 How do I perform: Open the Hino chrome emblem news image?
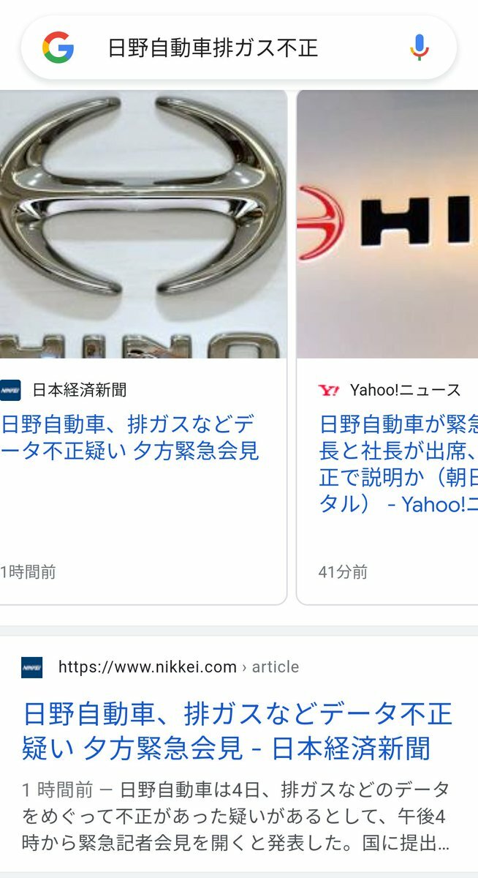click(x=143, y=224)
